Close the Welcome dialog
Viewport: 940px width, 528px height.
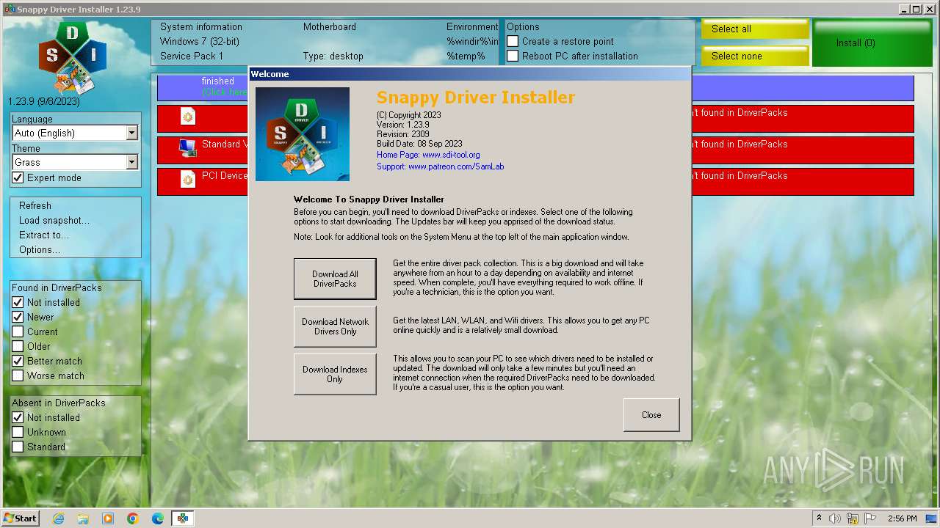(x=651, y=415)
